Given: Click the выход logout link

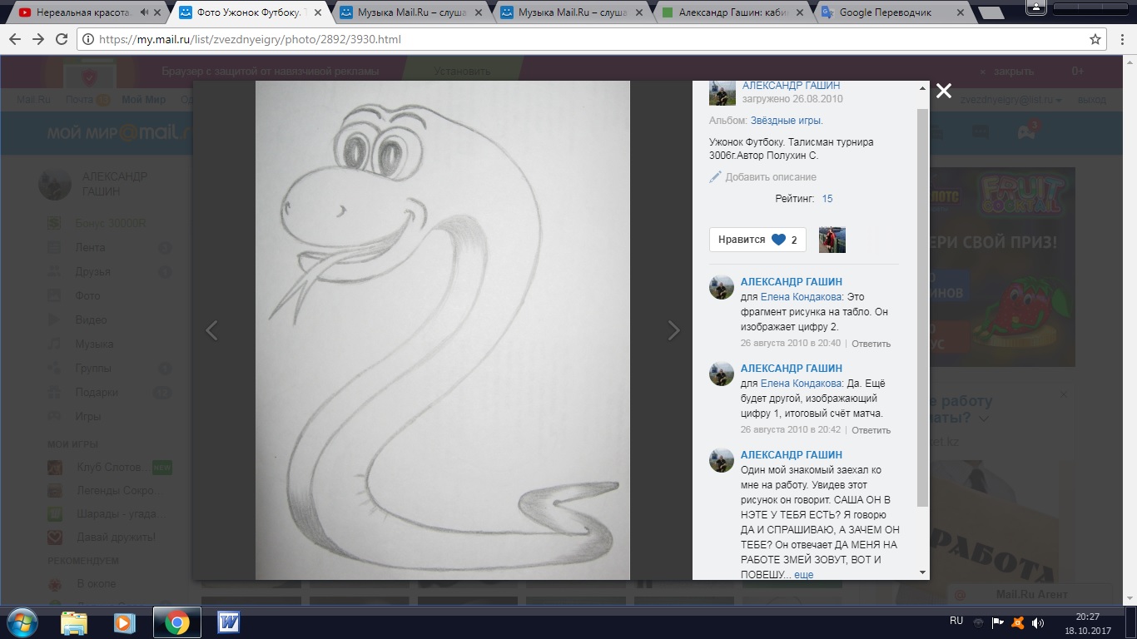Looking at the screenshot, I should pyautogui.click(x=1092, y=100).
